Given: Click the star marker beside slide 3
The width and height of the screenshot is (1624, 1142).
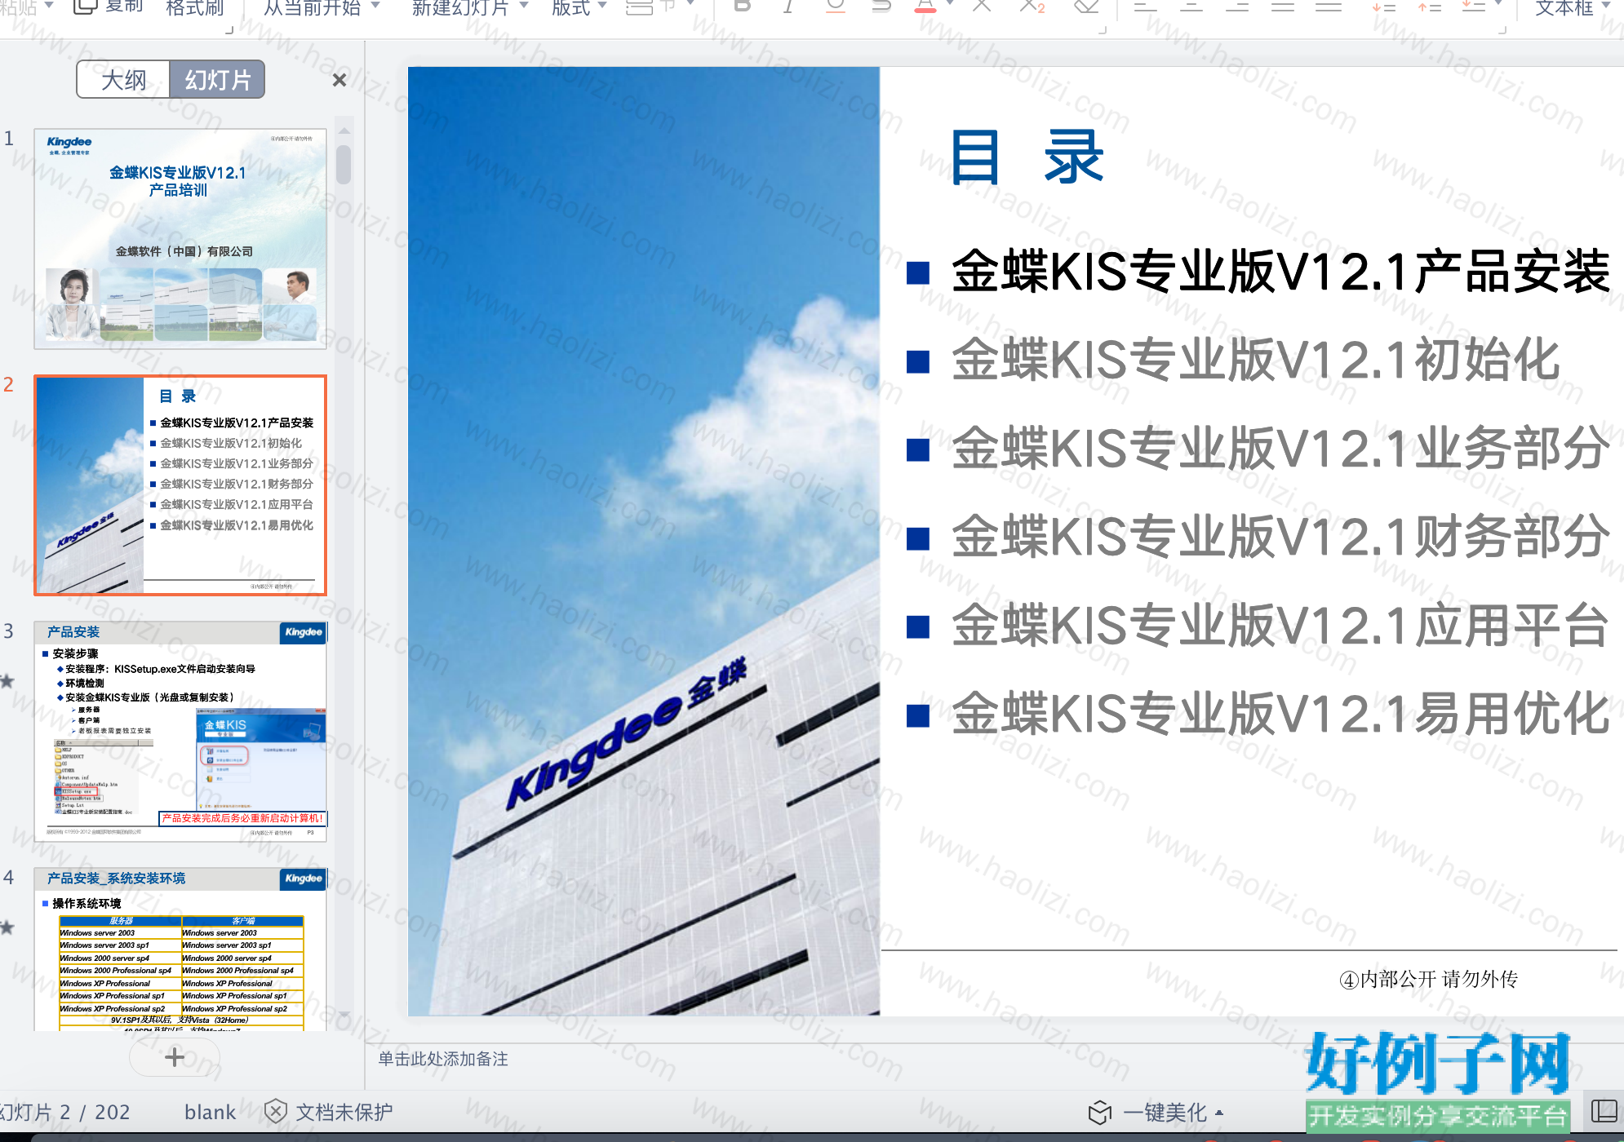Looking at the screenshot, I should pos(7,680).
